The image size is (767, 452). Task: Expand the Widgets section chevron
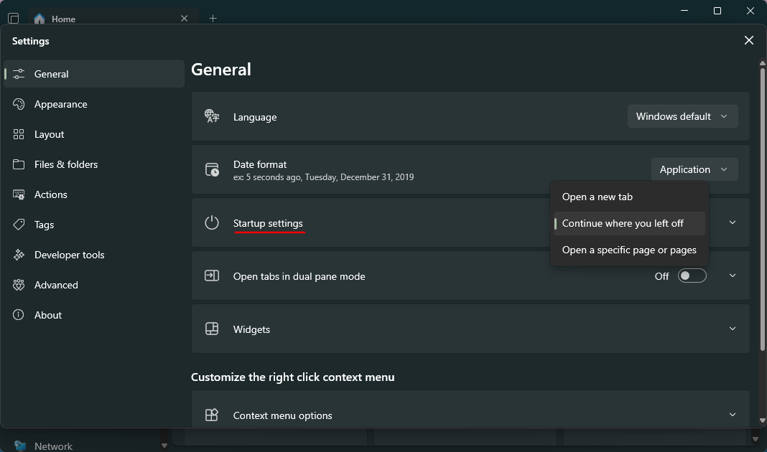733,329
